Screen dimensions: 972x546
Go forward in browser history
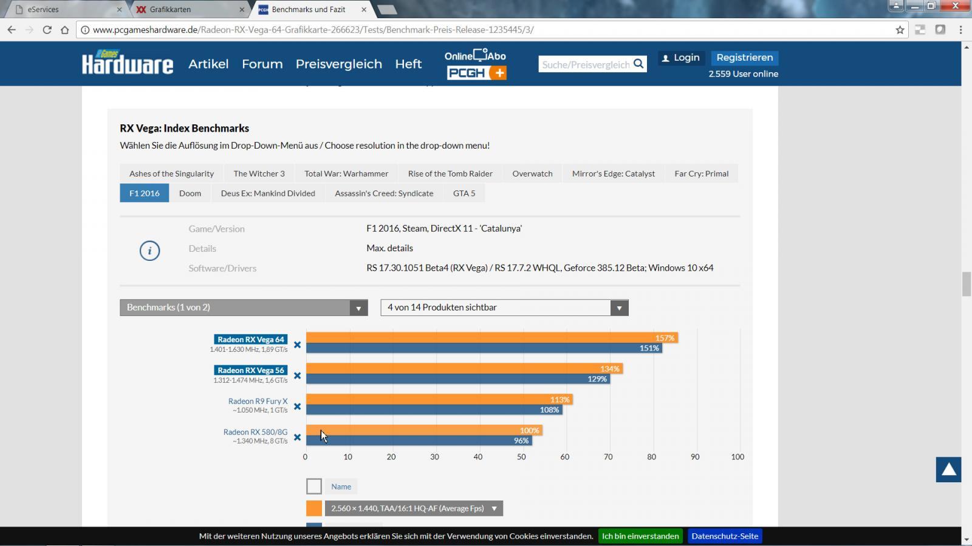pyautogui.click(x=29, y=30)
